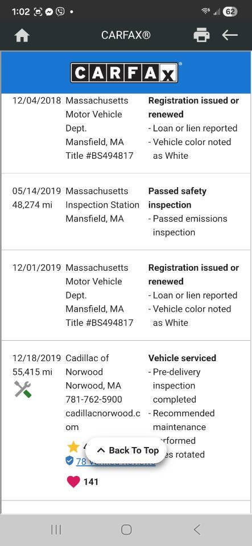The width and height of the screenshot is (252, 546).
Task: Select the 12/04/2018 registration record
Action: (126, 128)
